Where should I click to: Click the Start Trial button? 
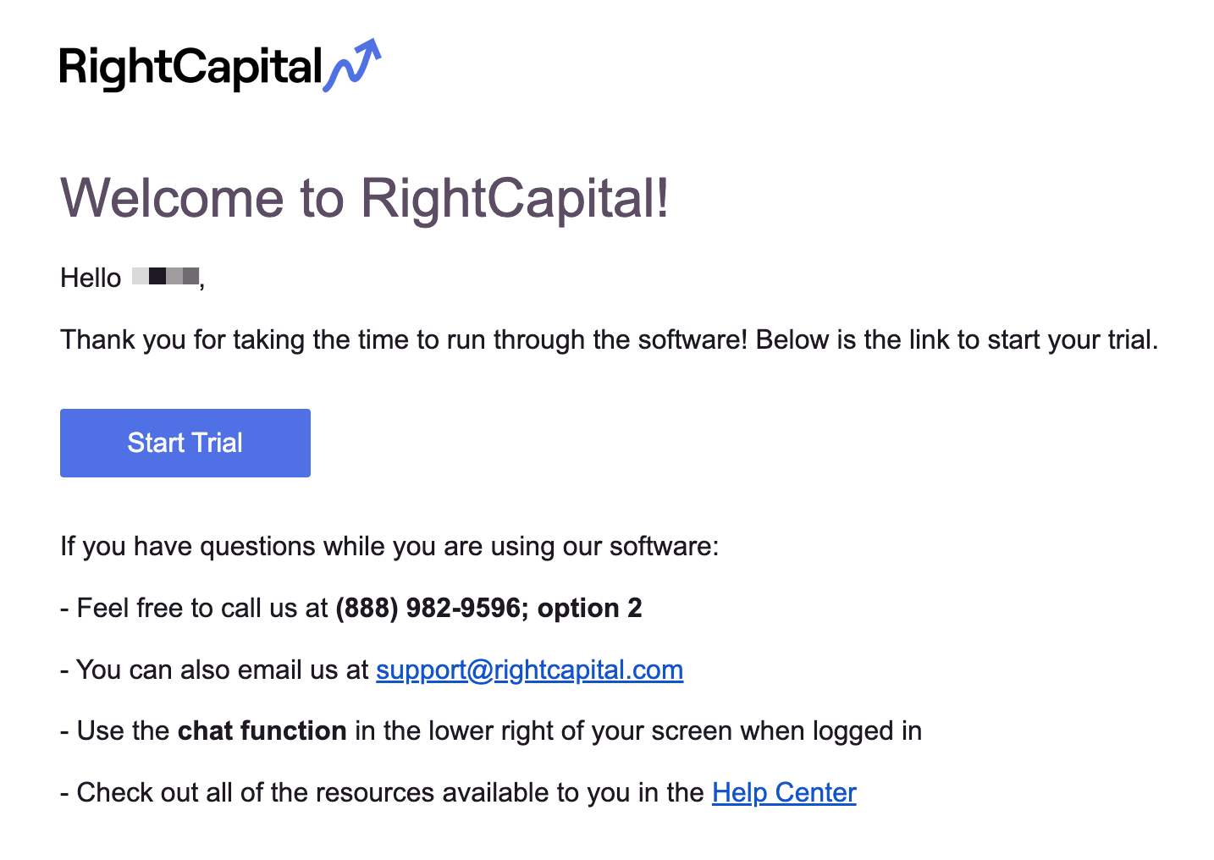(x=185, y=443)
